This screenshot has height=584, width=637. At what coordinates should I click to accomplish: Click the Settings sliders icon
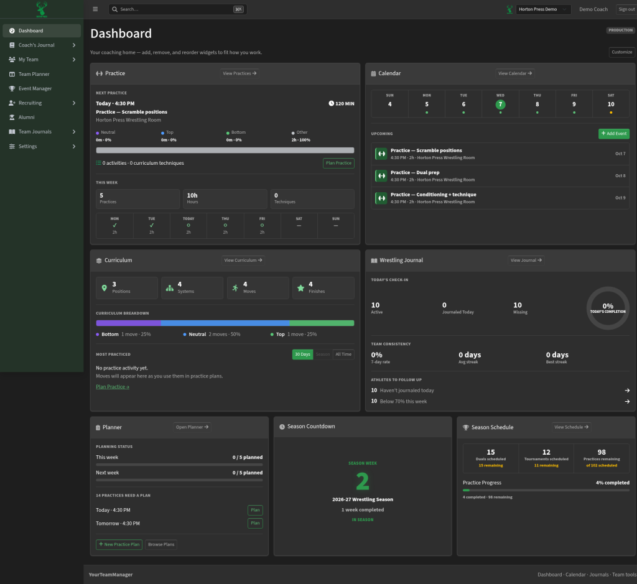[x=12, y=146]
